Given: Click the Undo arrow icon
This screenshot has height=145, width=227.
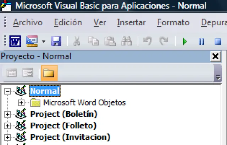Looking at the screenshot, I should coord(147,41).
